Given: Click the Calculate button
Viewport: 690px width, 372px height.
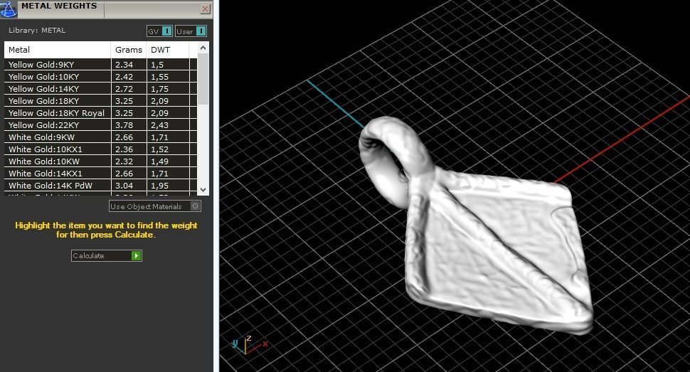Looking at the screenshot, I should point(107,255).
